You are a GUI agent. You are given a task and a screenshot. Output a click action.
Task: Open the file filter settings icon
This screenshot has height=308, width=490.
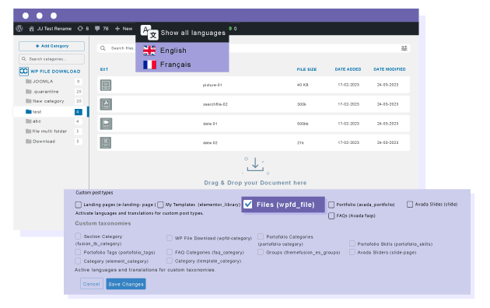pos(404,48)
